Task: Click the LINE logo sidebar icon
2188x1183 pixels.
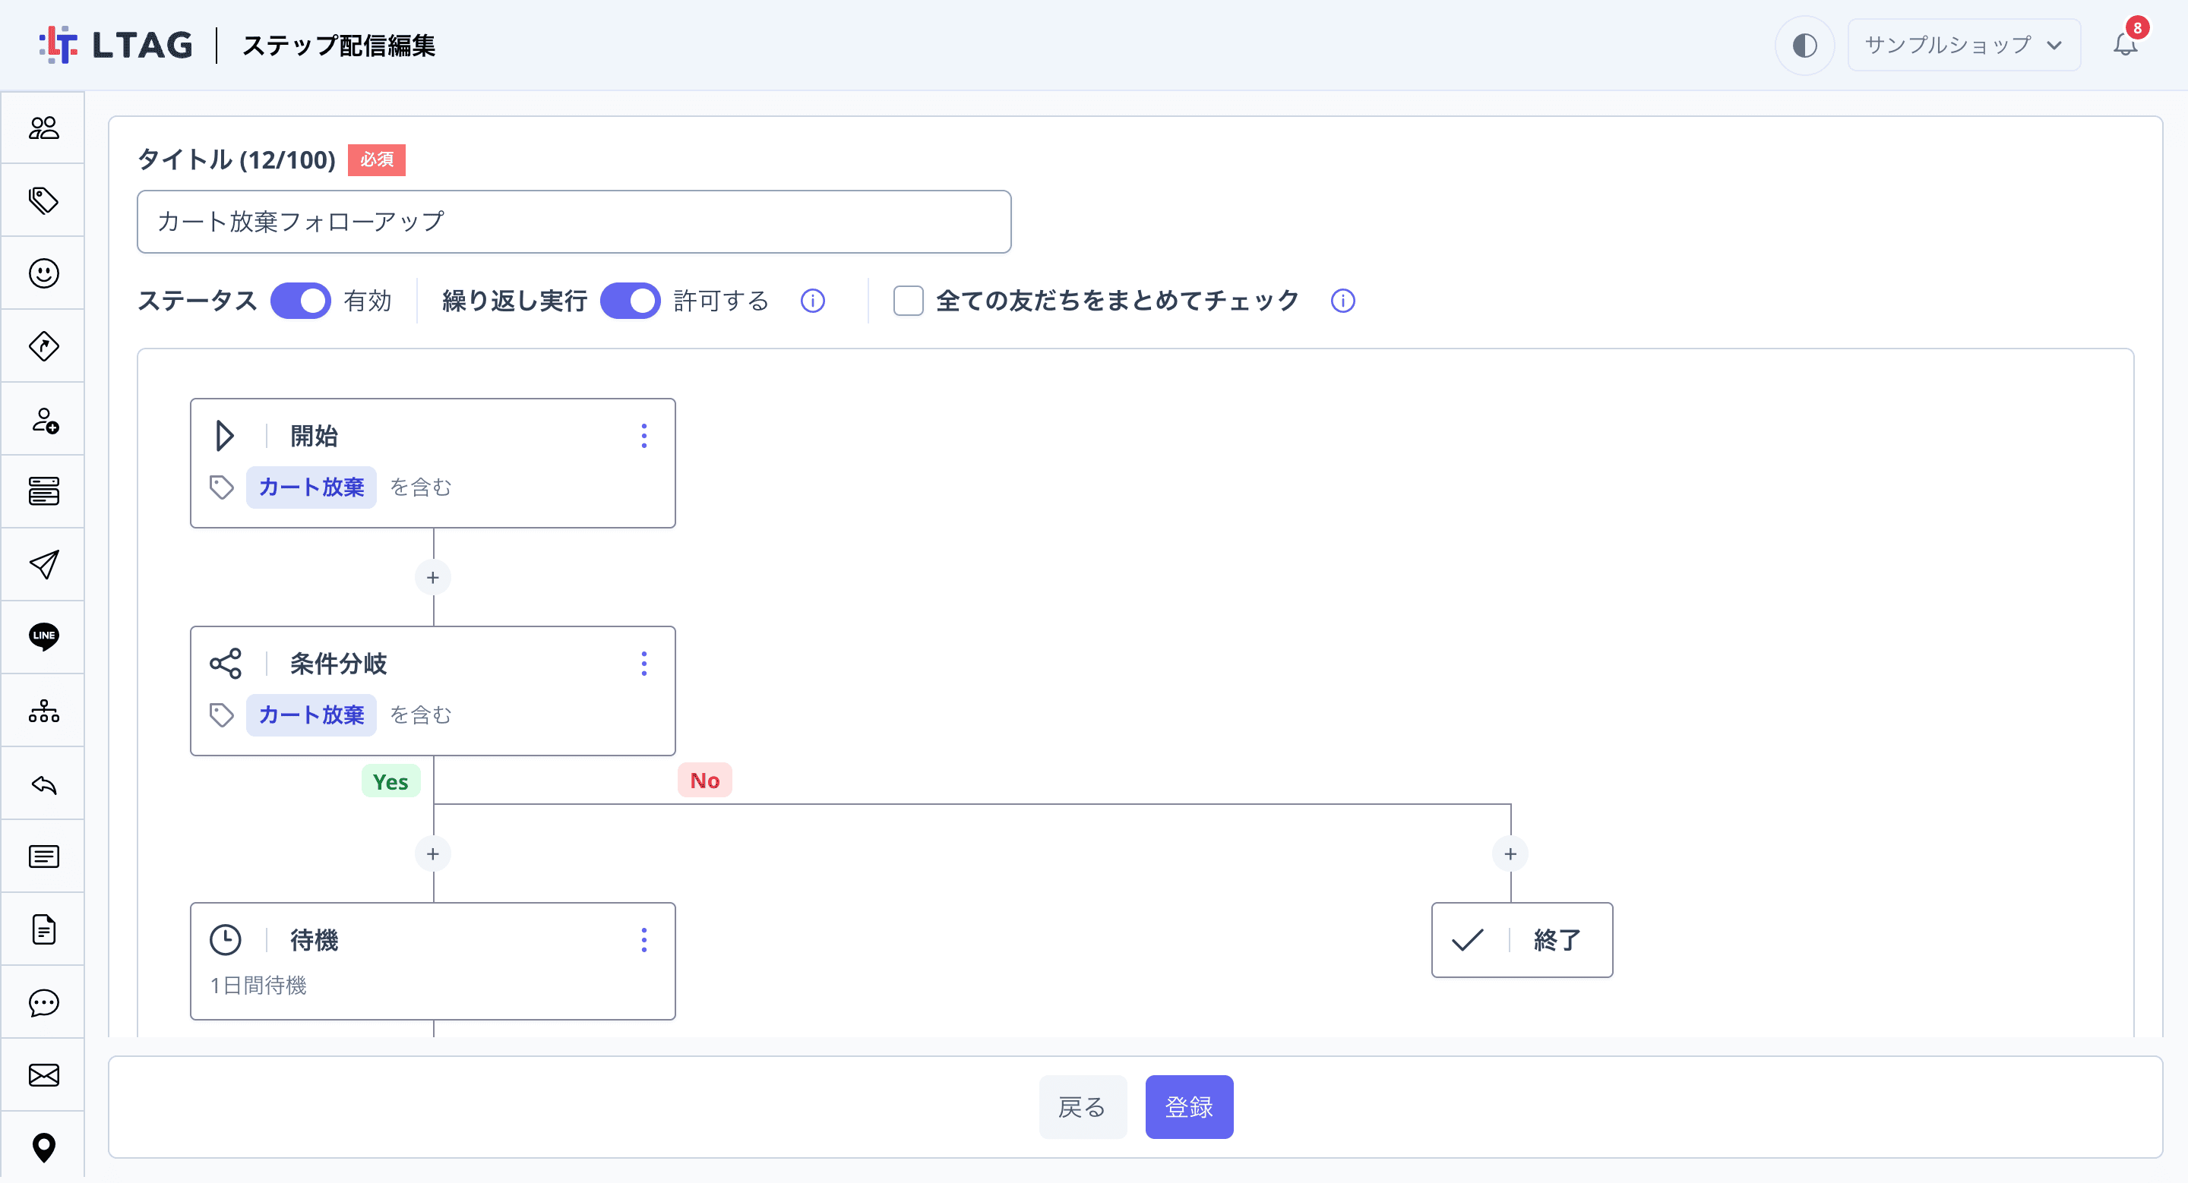Action: 43,636
